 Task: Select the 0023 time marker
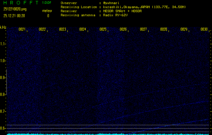point(62,29)
